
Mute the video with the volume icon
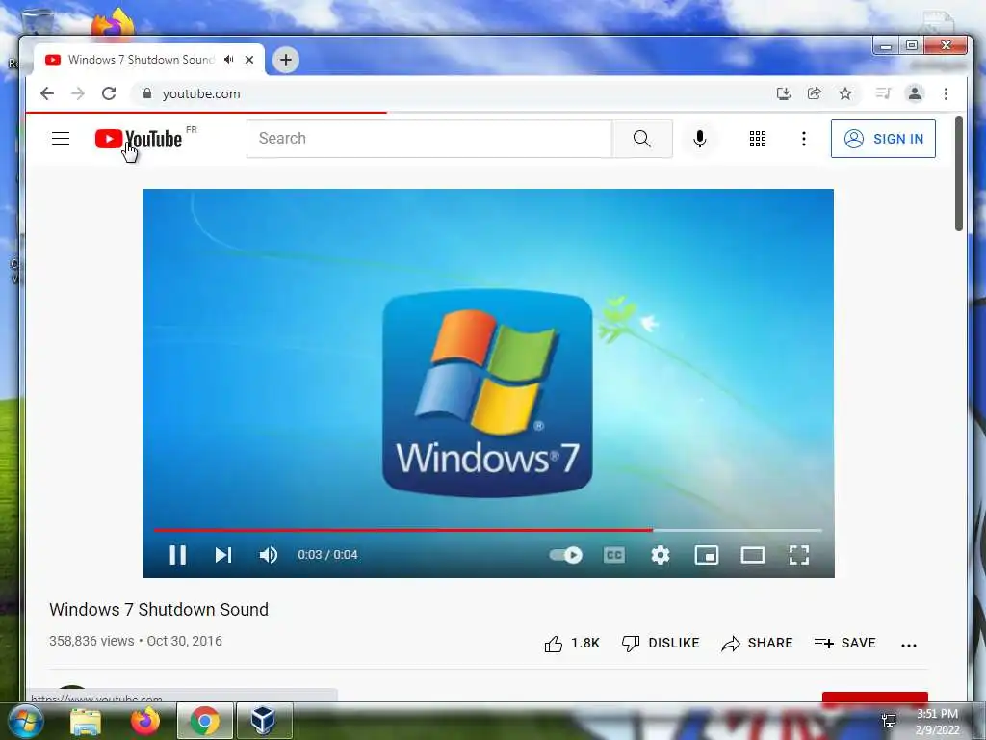pyautogui.click(x=269, y=555)
